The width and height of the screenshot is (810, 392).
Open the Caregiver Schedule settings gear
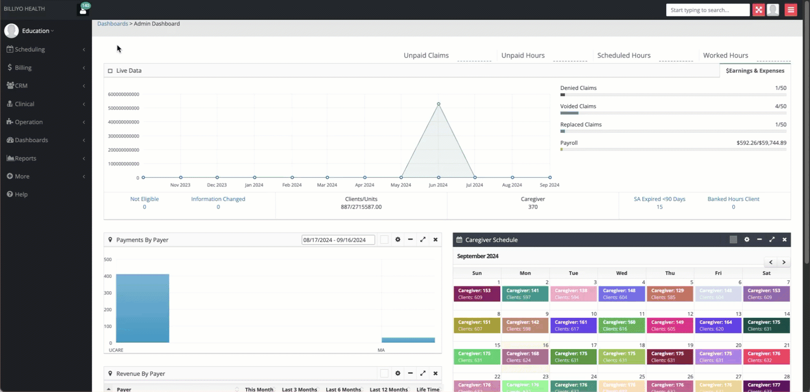(747, 239)
